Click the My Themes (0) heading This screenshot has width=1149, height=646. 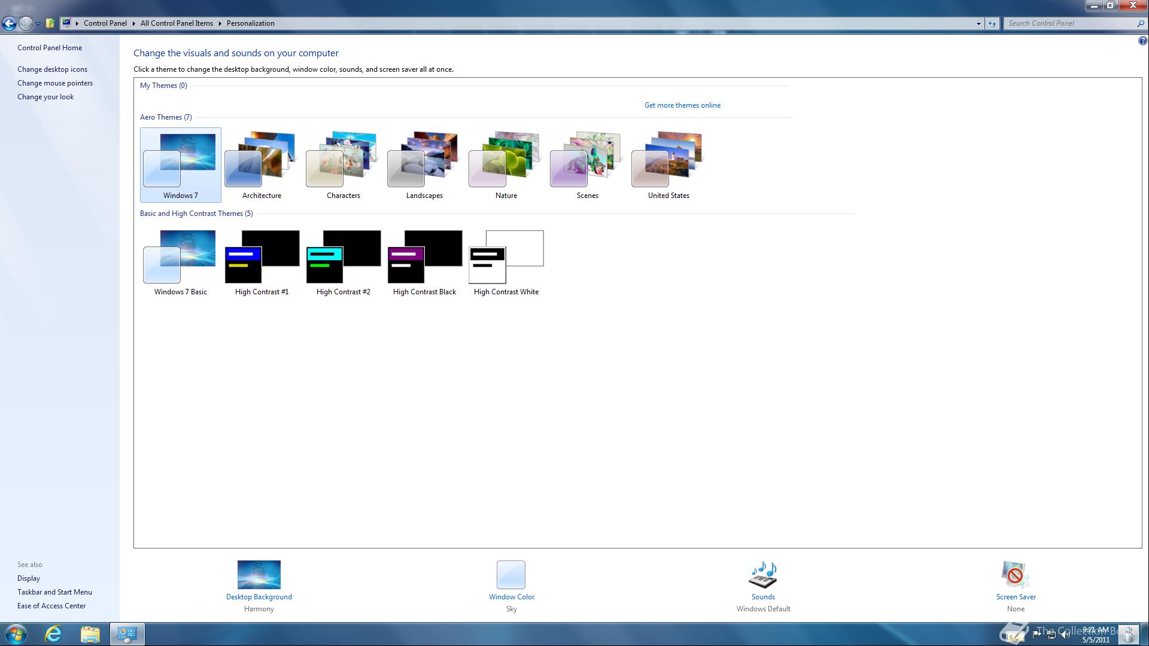163,86
